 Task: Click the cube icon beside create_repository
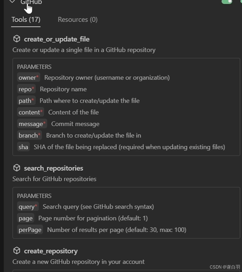[17, 251]
